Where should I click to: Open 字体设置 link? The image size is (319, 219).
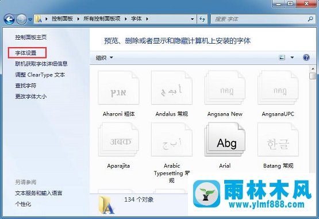pos(26,53)
